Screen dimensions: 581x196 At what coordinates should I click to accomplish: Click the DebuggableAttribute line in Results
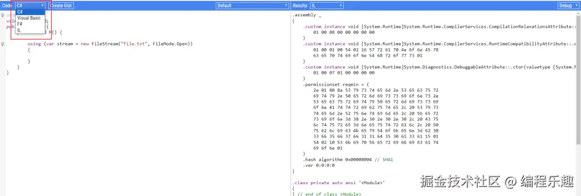pos(440,67)
